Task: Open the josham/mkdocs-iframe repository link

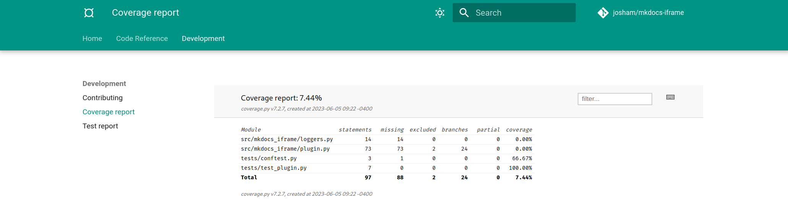Action: pyautogui.click(x=648, y=13)
